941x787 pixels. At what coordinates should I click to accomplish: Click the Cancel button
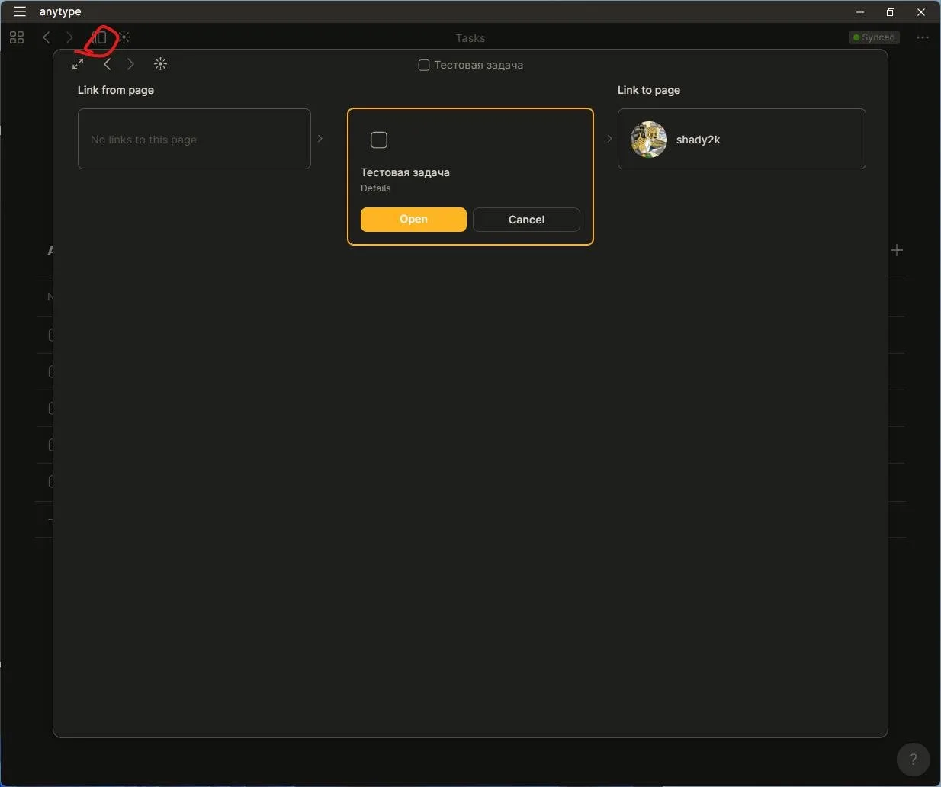[526, 220]
